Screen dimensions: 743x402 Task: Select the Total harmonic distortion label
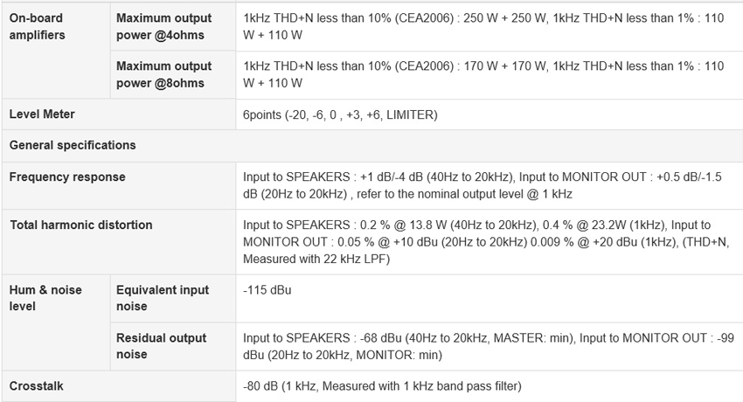click(81, 225)
